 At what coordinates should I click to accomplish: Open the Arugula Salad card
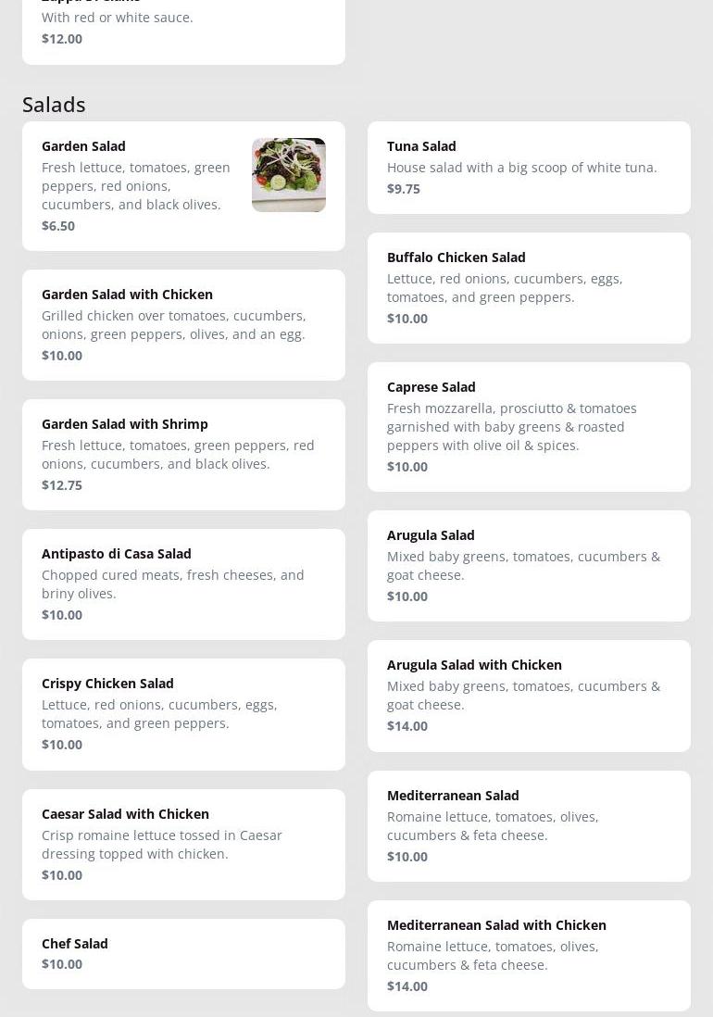[529, 566]
